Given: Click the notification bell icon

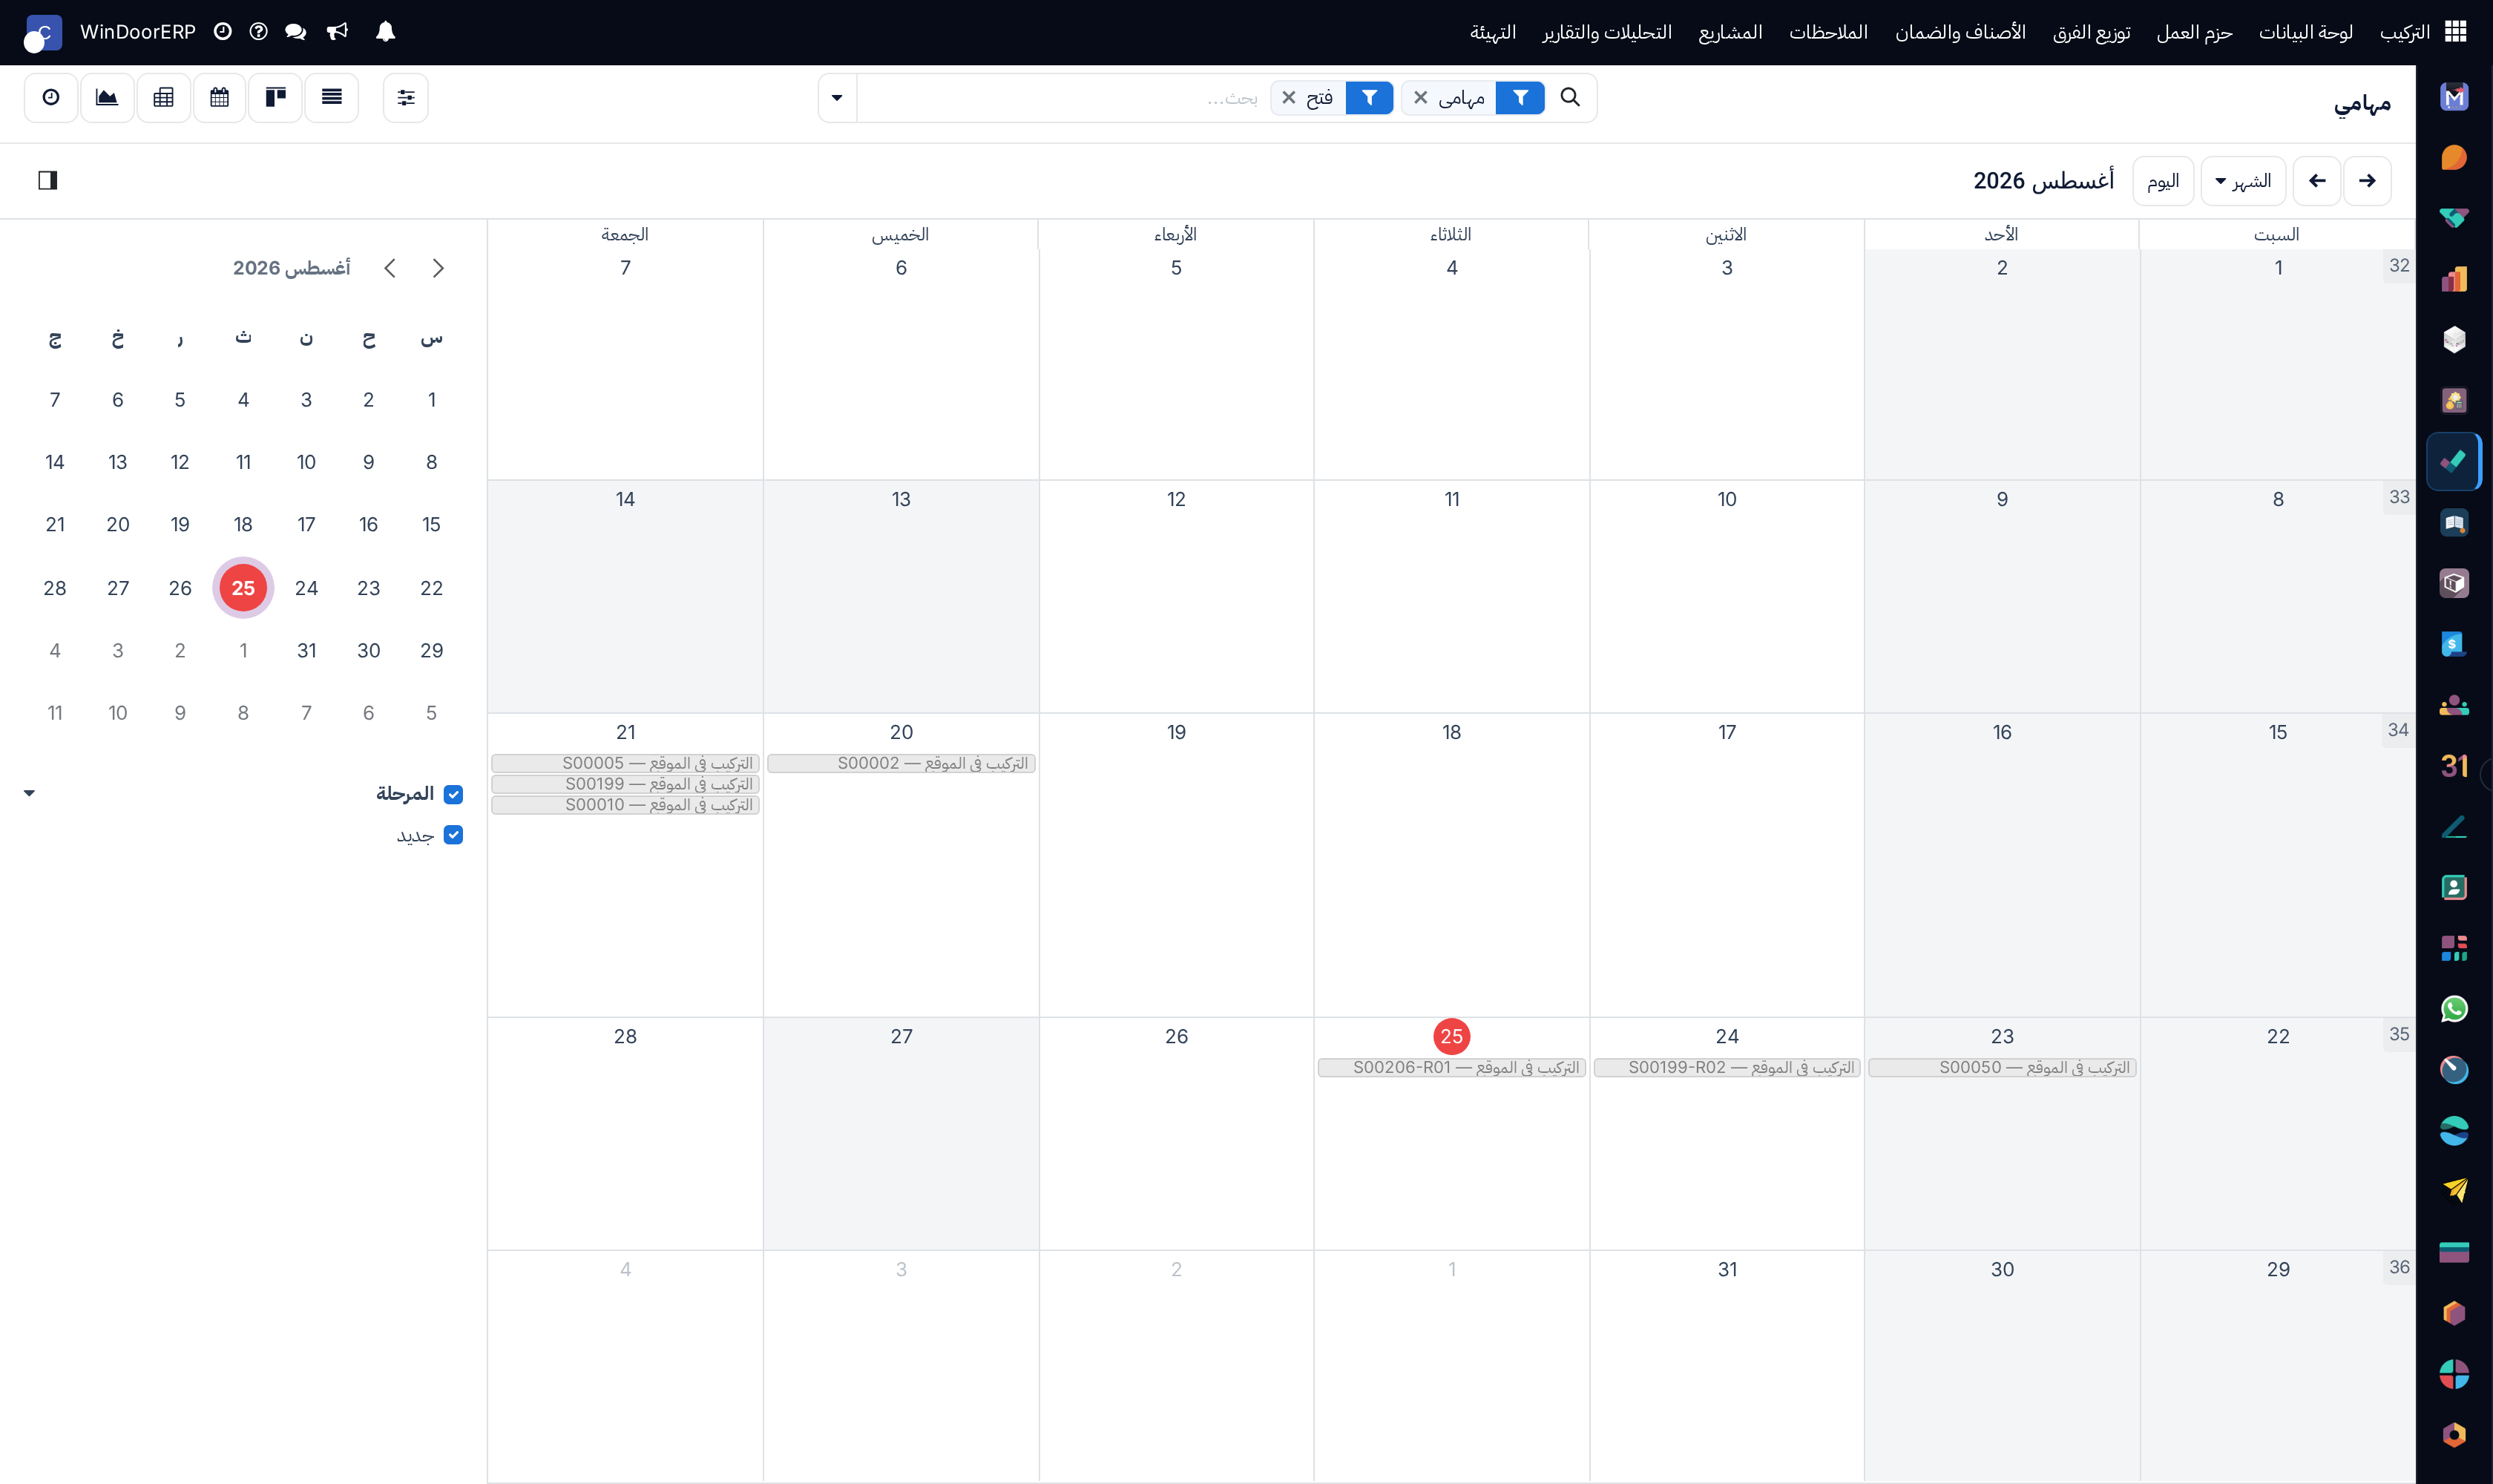Looking at the screenshot, I should click(385, 32).
